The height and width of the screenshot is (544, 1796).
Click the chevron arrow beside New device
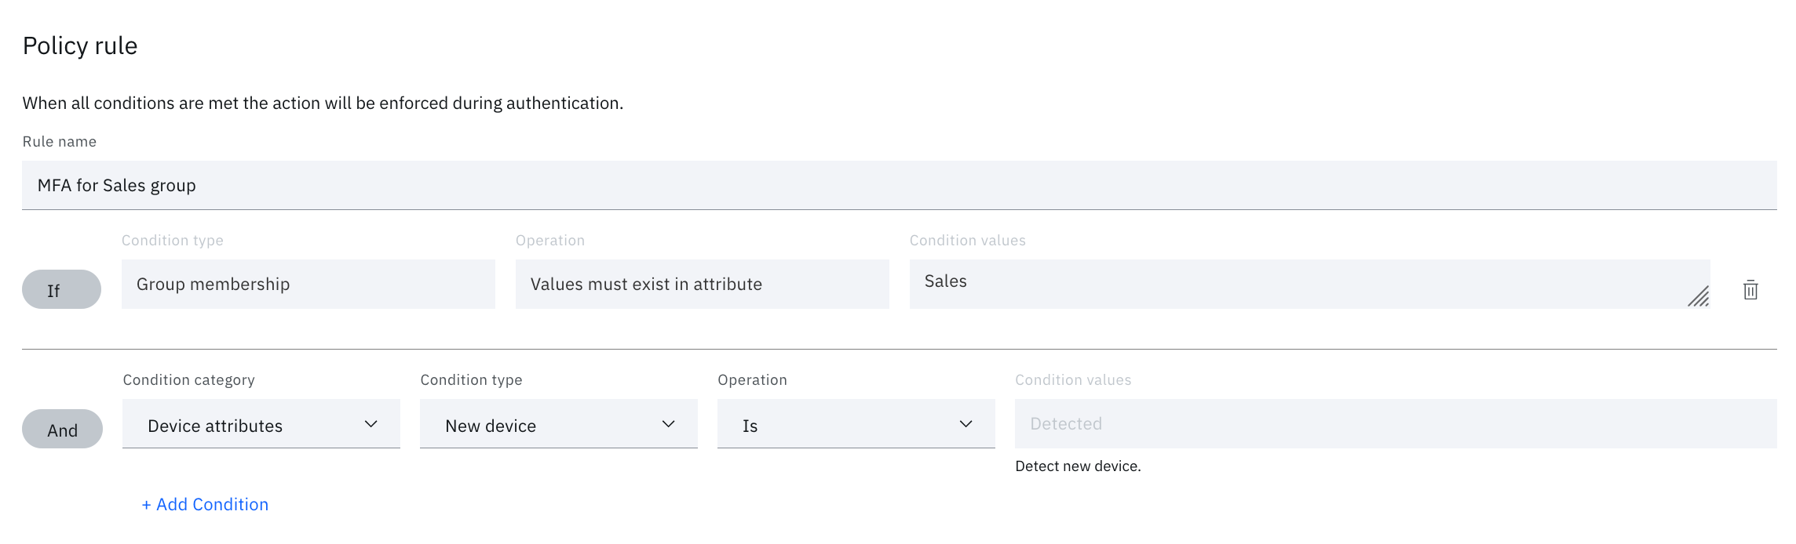pyautogui.click(x=669, y=424)
